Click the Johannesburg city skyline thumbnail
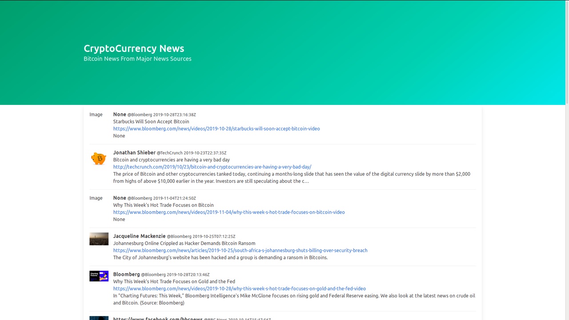 (99, 239)
